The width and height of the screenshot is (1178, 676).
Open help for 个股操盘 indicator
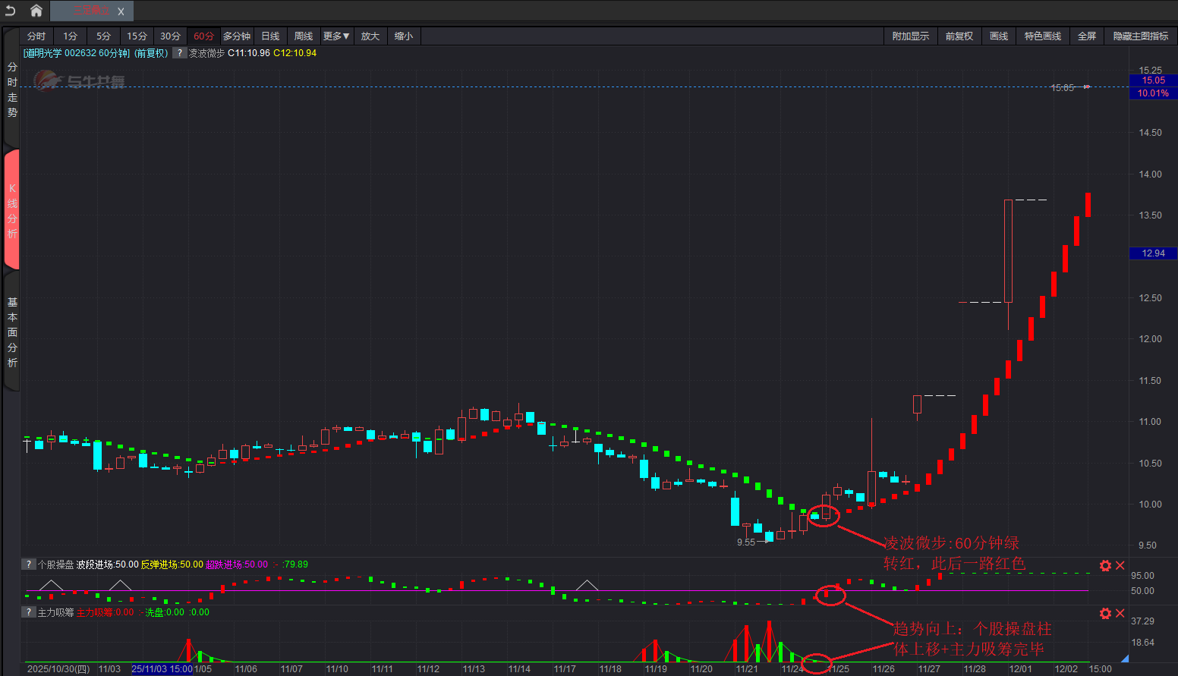(x=28, y=564)
